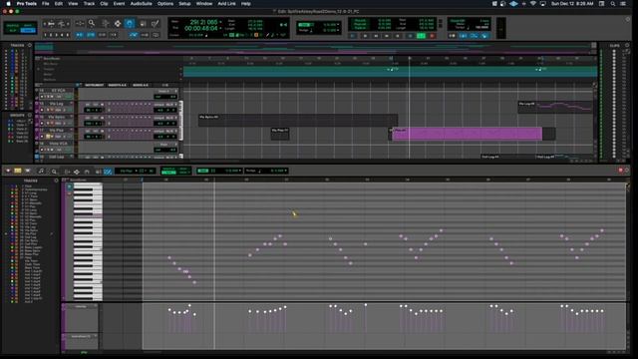Click the INSTRUMENT column header
638x359 pixels.
(95, 85)
